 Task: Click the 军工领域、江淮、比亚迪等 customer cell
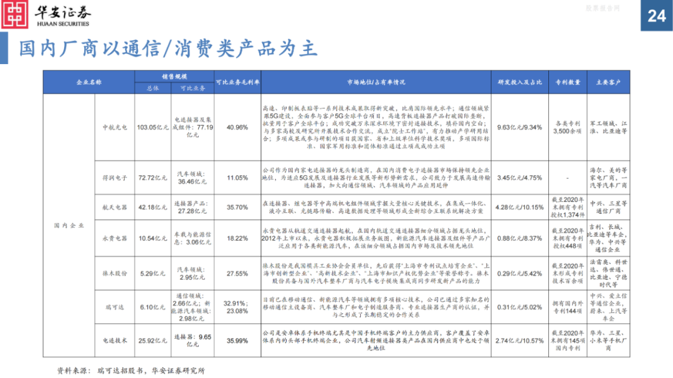(x=608, y=128)
